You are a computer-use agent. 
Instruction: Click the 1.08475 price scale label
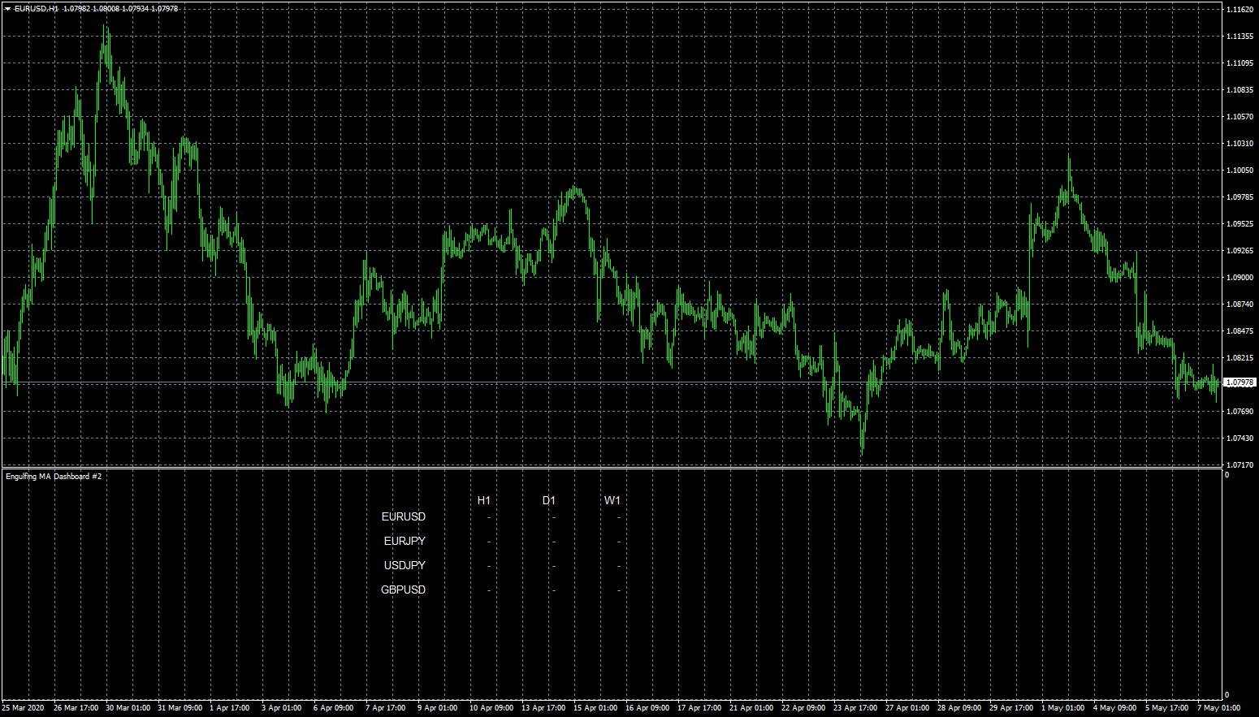[1240, 331]
